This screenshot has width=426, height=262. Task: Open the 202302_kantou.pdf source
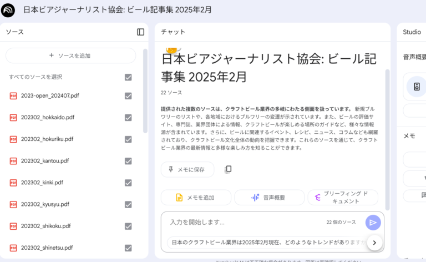[x=45, y=161]
